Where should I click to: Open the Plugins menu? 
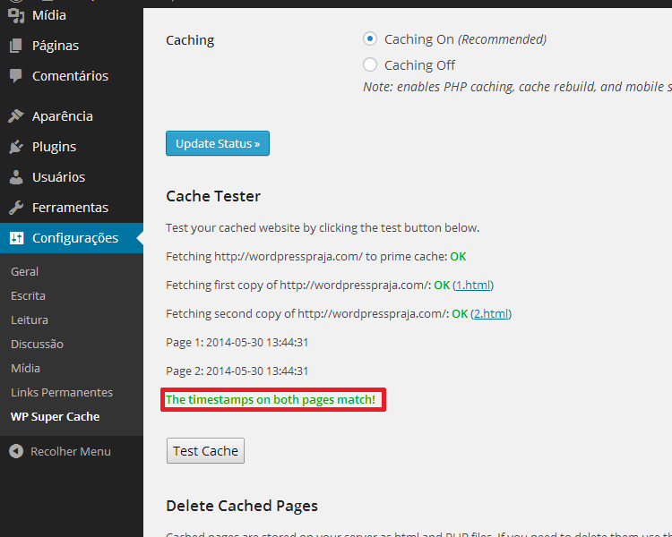(x=72, y=147)
